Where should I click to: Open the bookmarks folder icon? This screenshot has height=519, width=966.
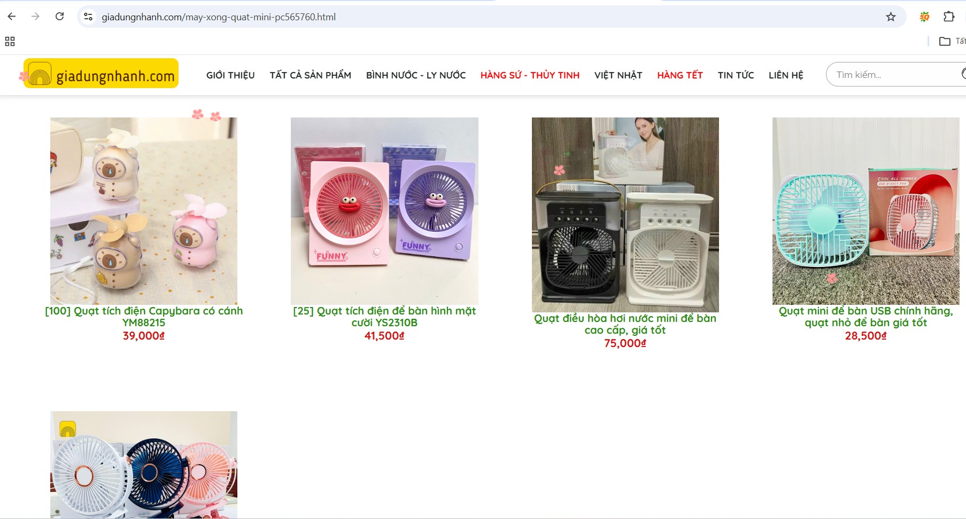[x=945, y=41]
